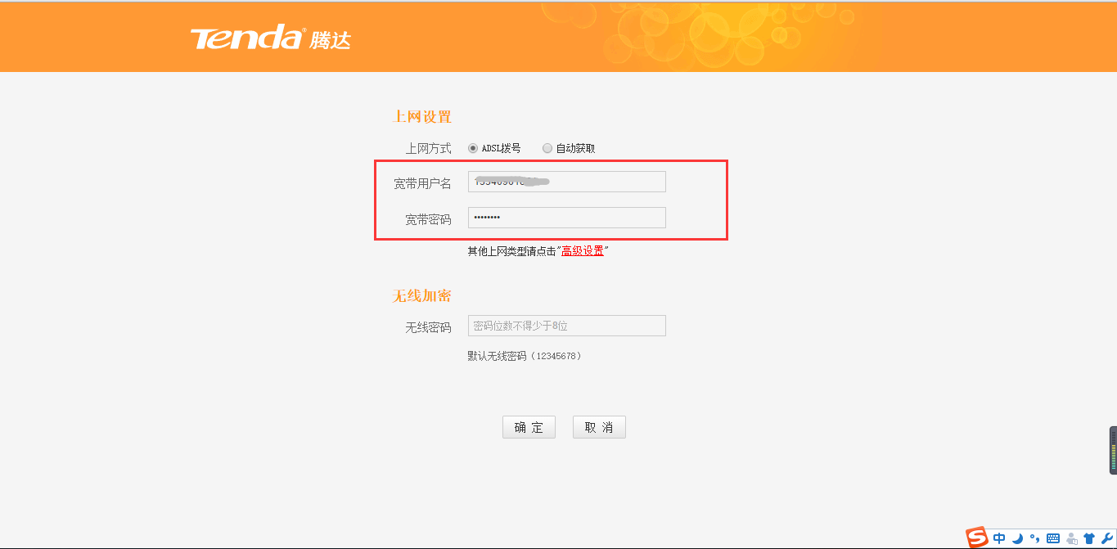Open the soft keyboard icon

click(x=1053, y=538)
